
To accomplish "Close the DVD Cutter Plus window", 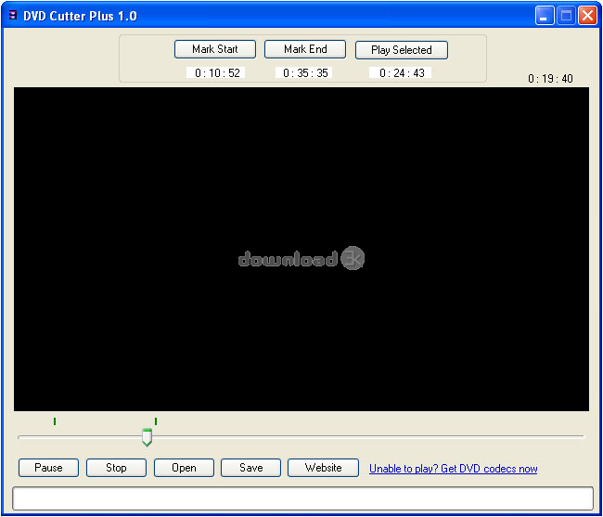I will [587, 16].
